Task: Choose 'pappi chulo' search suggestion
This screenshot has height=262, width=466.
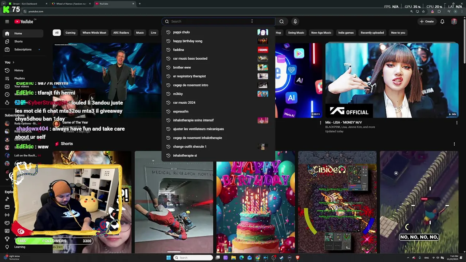Action: pos(218,32)
